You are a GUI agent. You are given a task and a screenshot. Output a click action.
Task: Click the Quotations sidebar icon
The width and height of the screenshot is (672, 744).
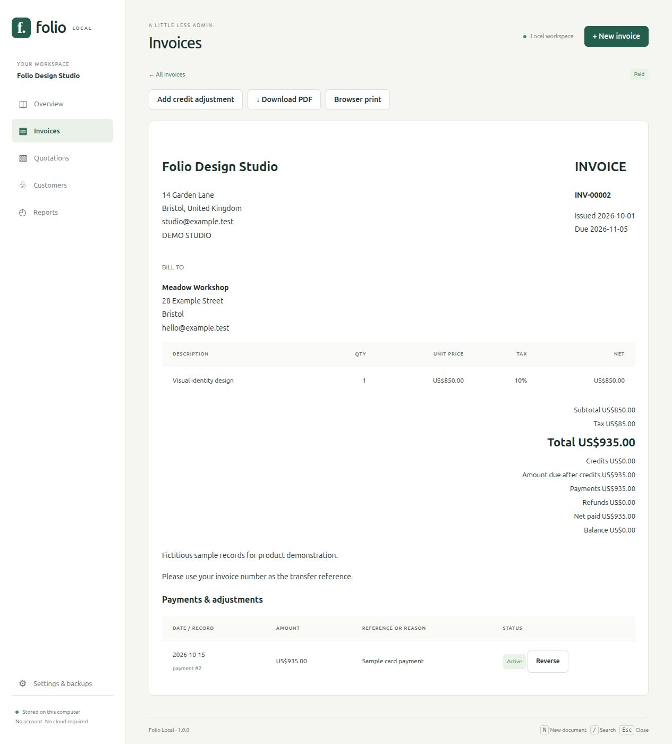(23, 158)
